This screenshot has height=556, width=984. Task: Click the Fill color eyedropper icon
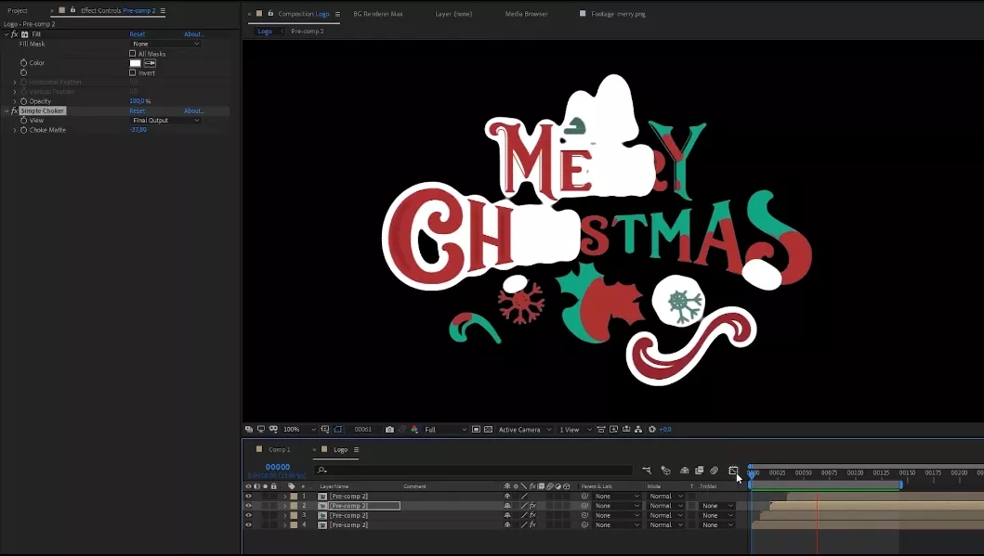click(150, 63)
